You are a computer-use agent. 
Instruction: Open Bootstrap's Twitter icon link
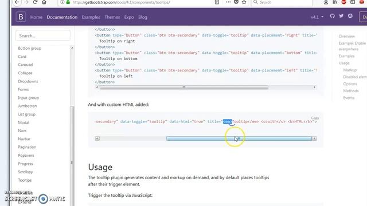pos(341,16)
